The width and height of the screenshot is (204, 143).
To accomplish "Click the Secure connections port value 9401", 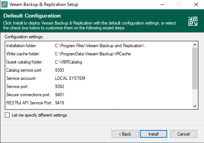I will (59, 95).
